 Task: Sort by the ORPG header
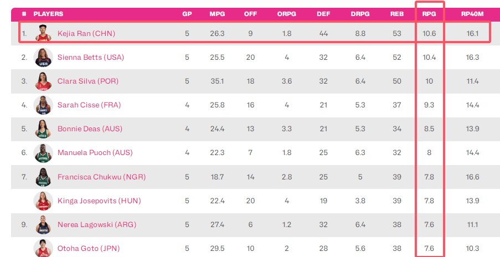coord(286,14)
